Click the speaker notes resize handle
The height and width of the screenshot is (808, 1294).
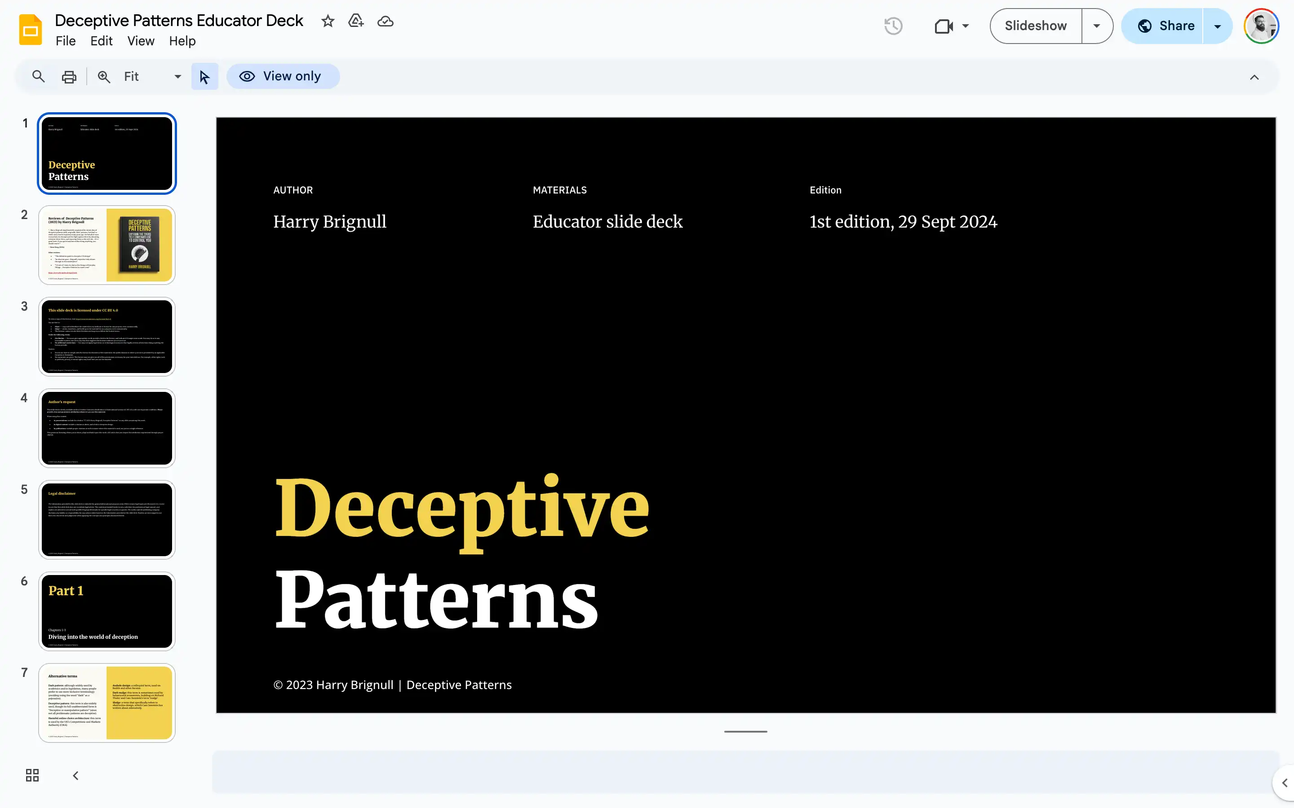click(745, 732)
